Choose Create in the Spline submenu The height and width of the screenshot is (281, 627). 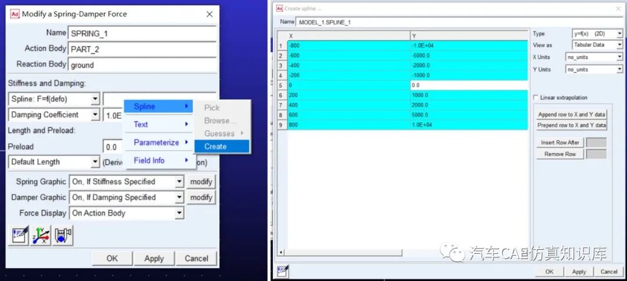222,147
